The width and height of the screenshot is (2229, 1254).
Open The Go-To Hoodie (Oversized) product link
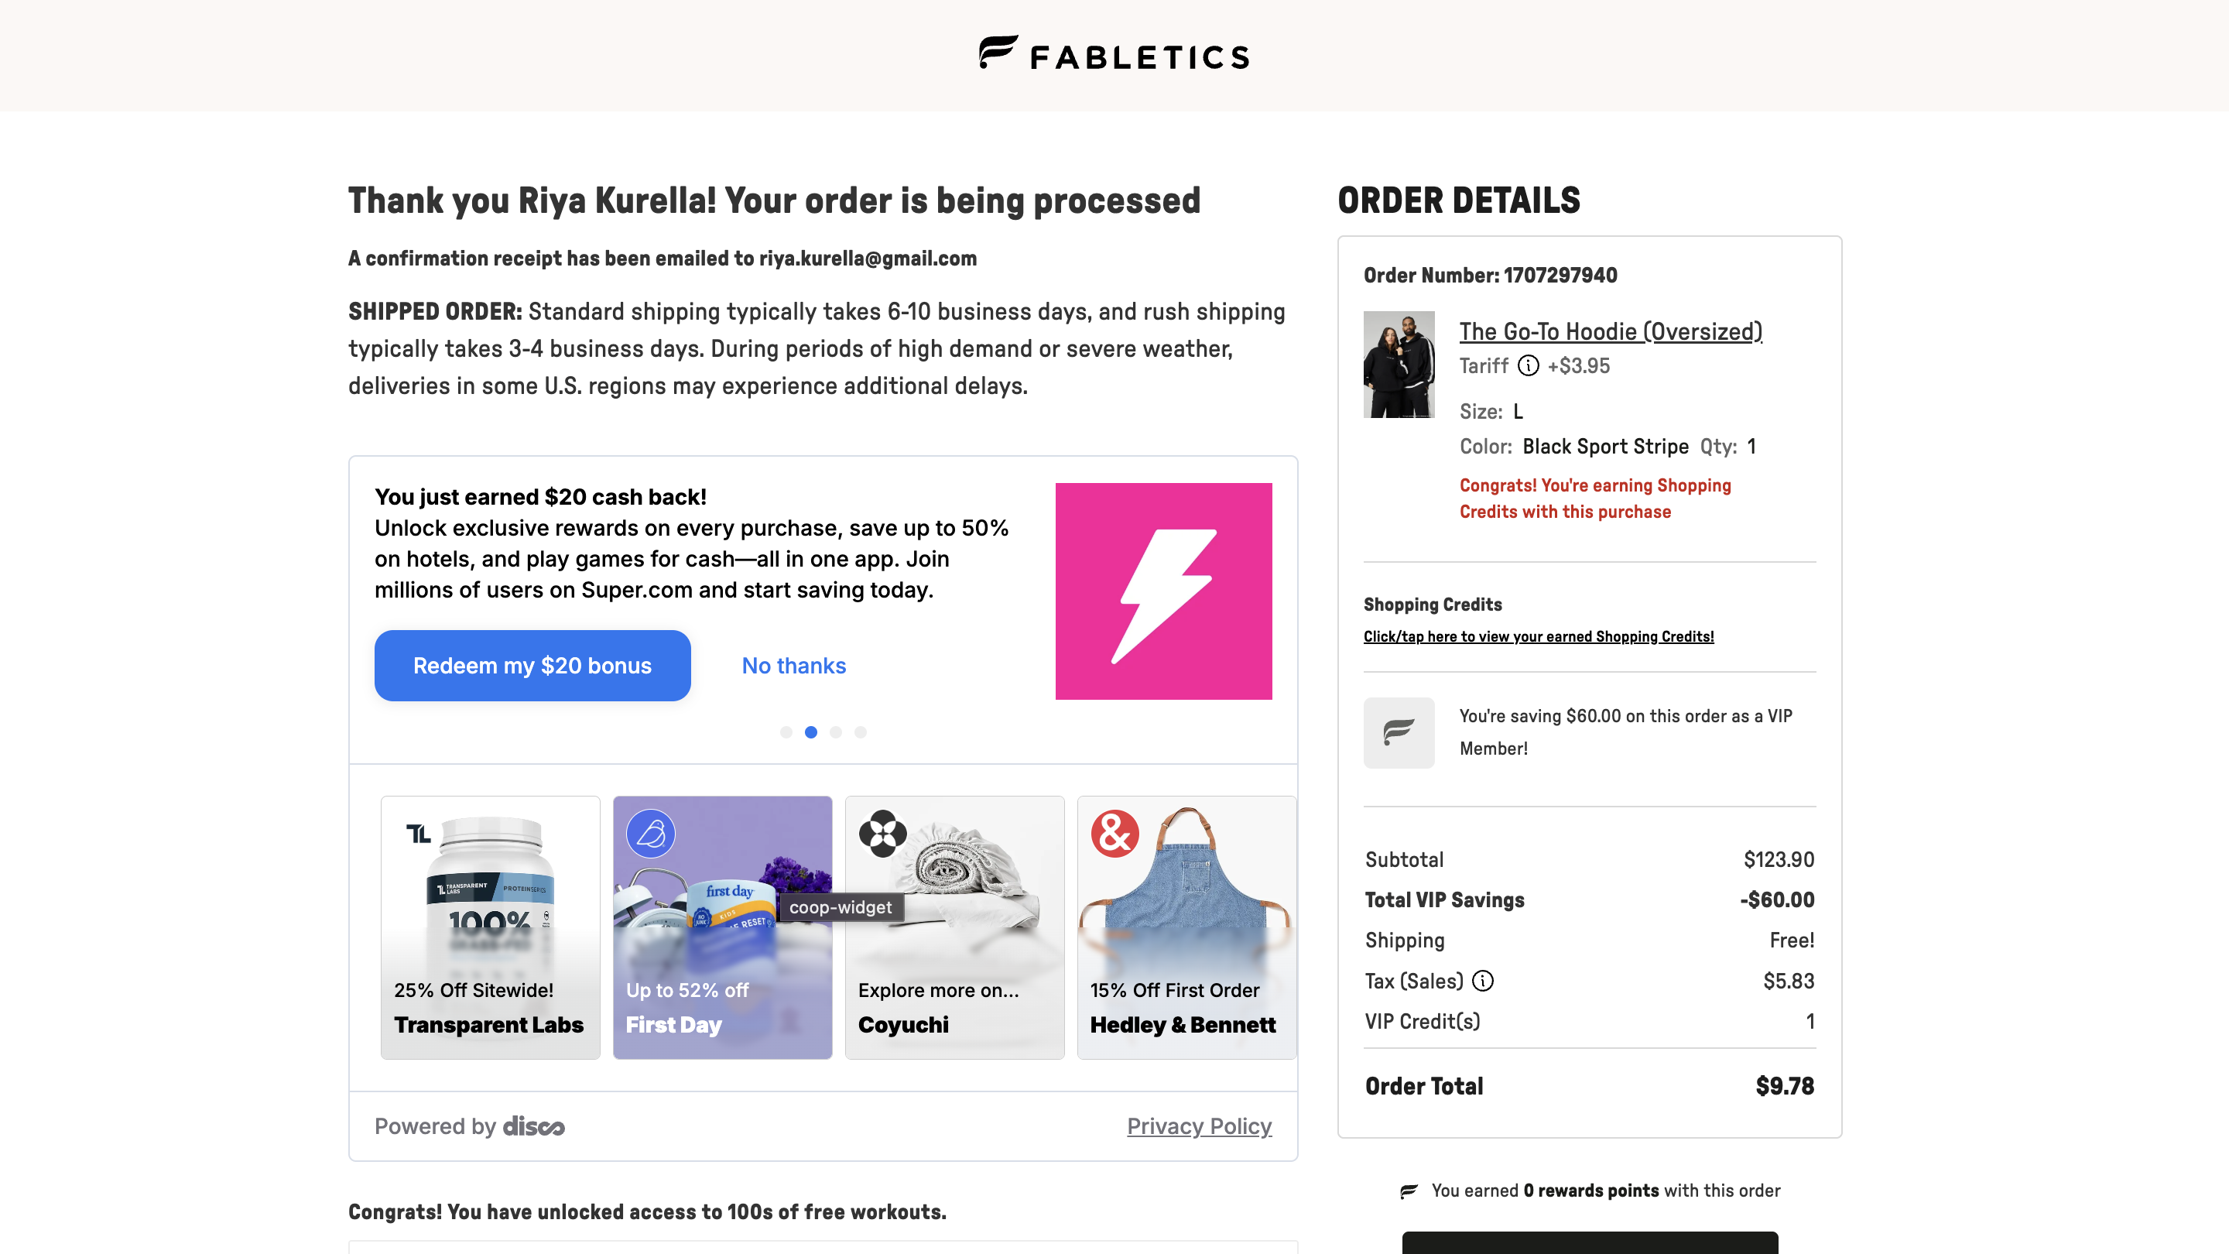1611,331
